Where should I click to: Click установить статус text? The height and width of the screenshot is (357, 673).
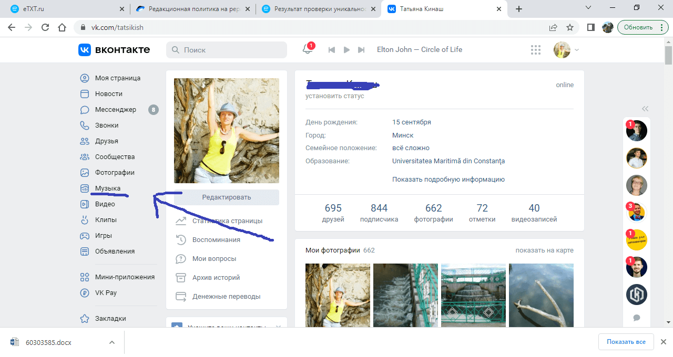click(335, 96)
